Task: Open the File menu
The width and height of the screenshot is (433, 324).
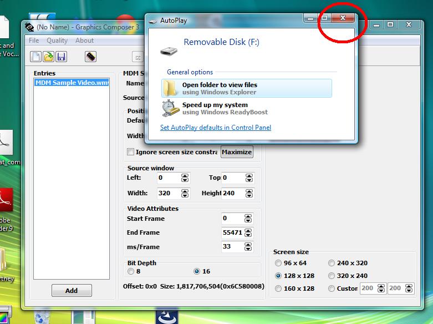Action: click(34, 40)
